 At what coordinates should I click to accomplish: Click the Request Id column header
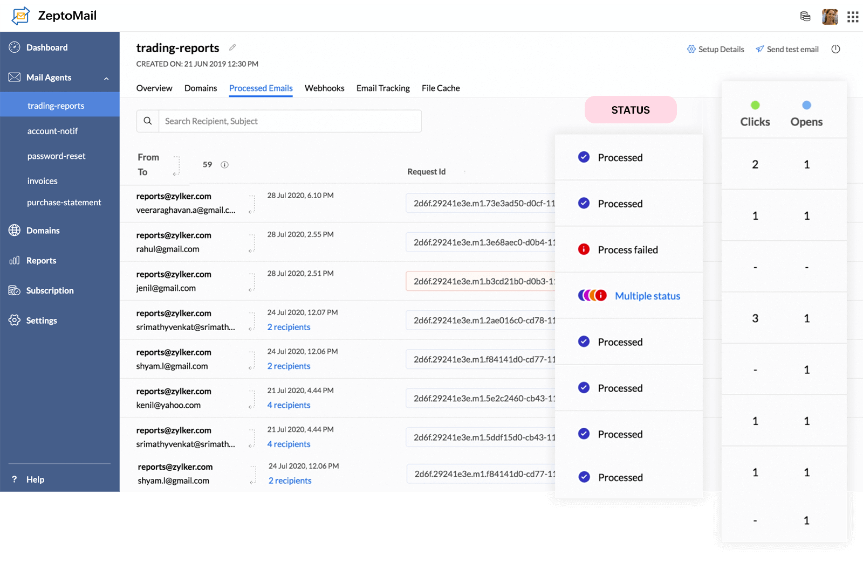pos(426,172)
